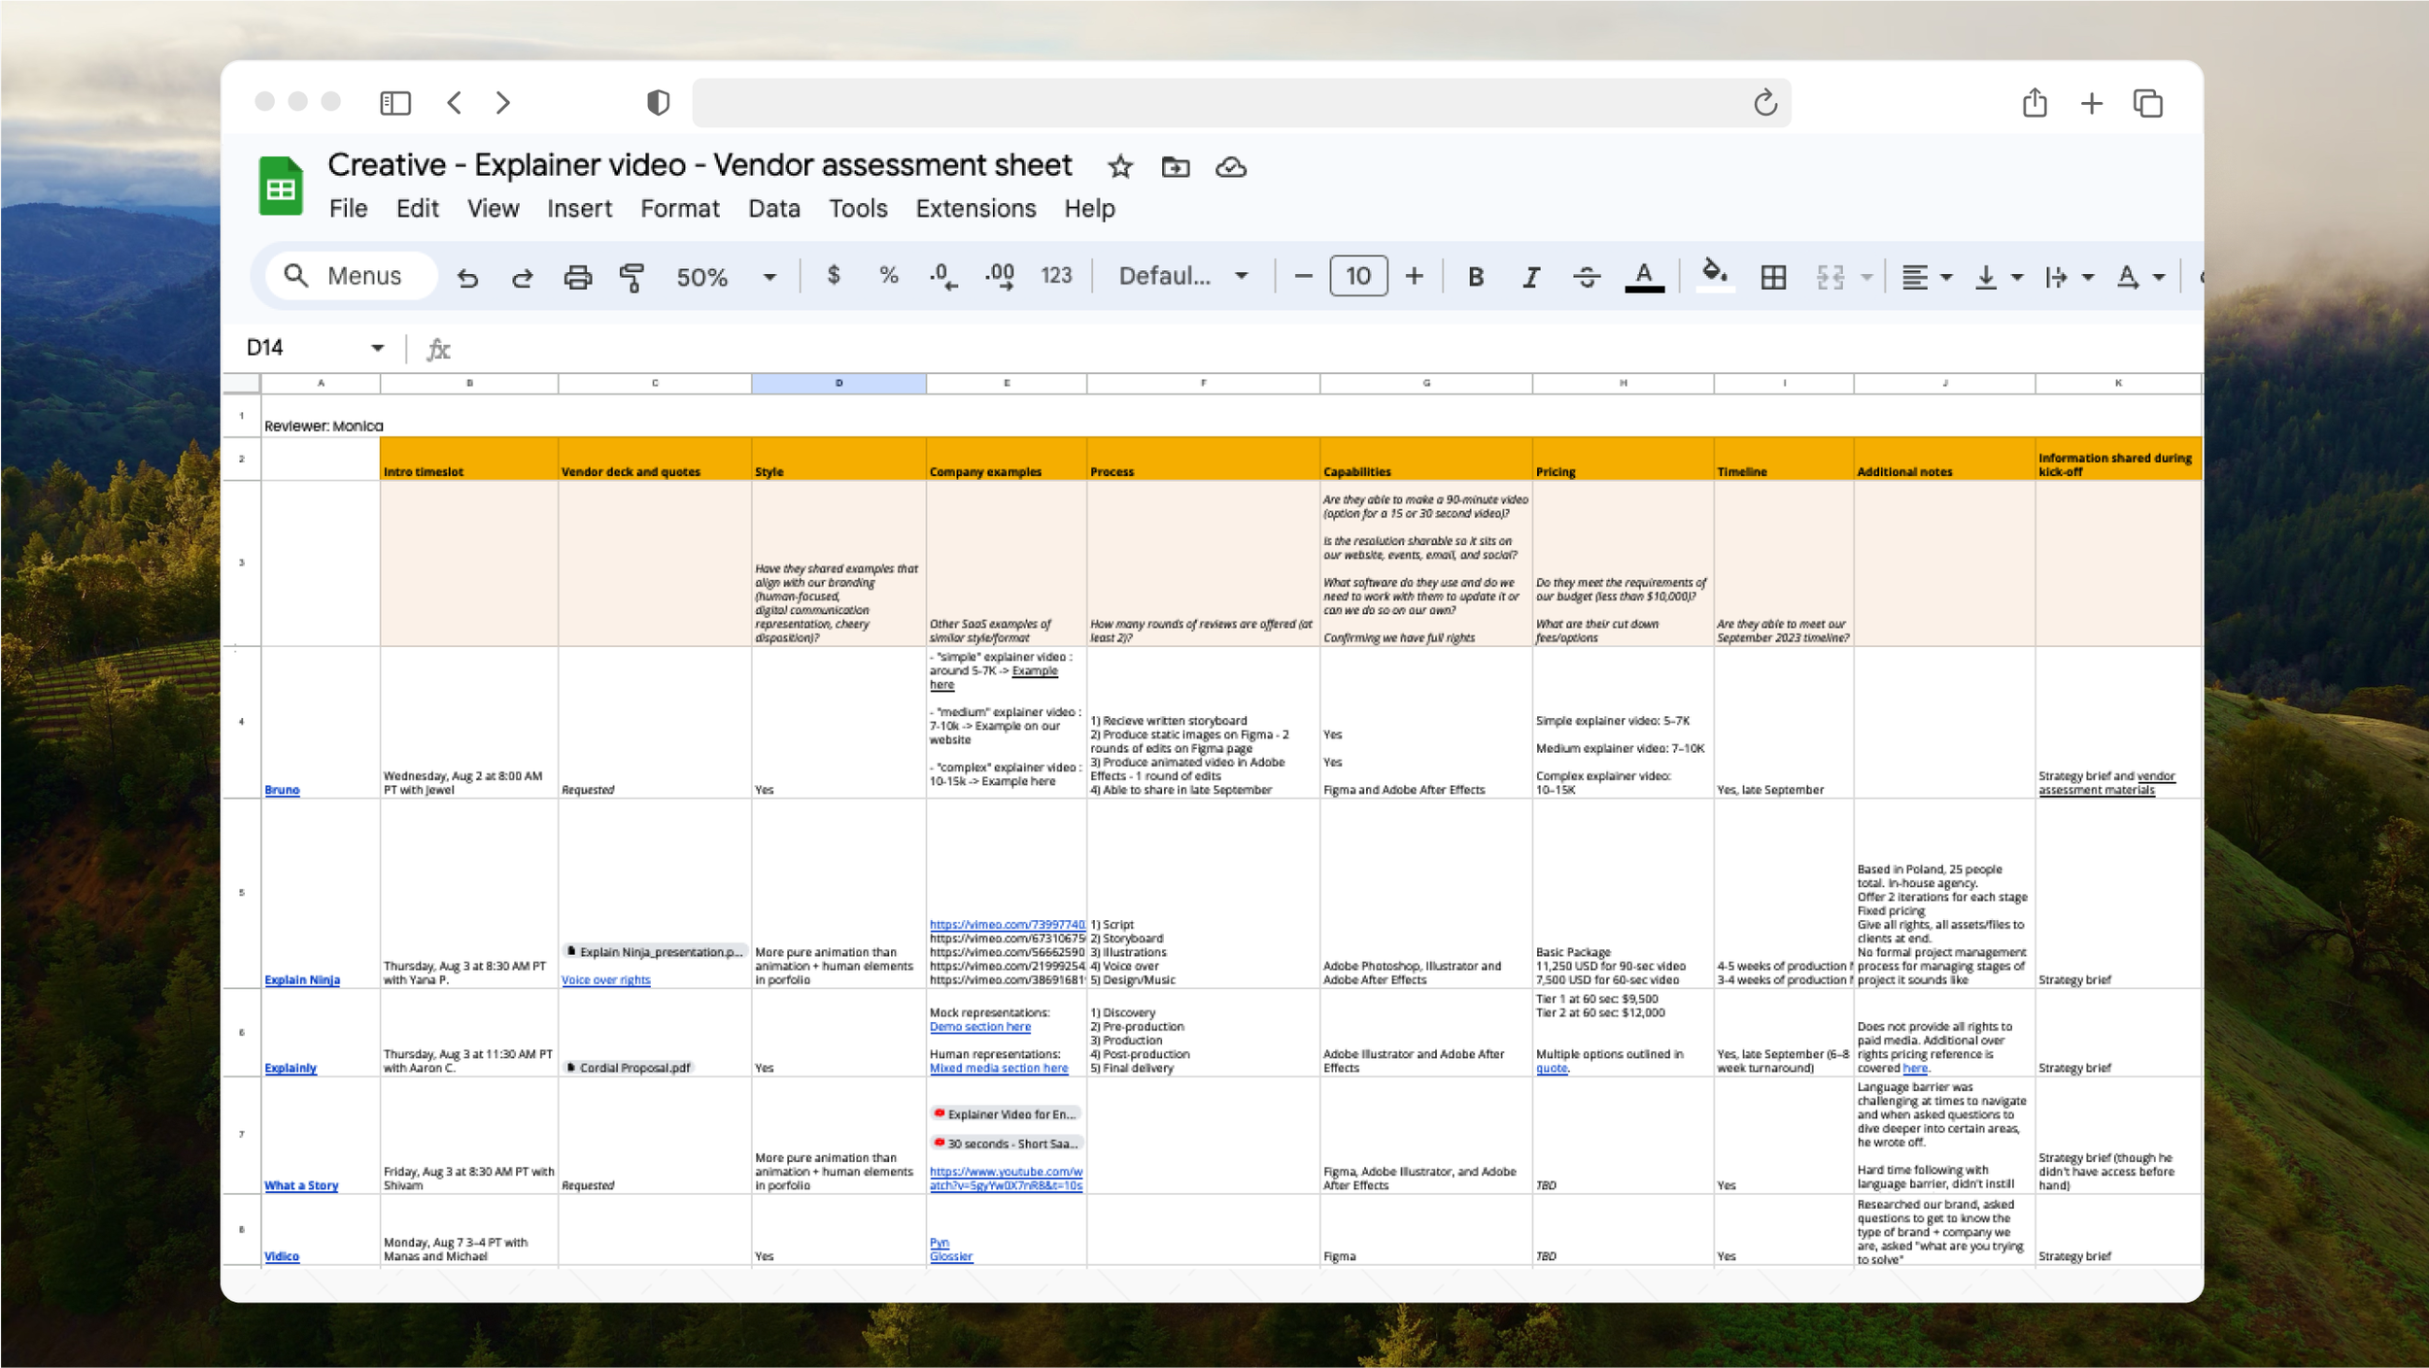Screen dimensions: 2429x1368
Task: Open the Format menu
Action: [680, 208]
